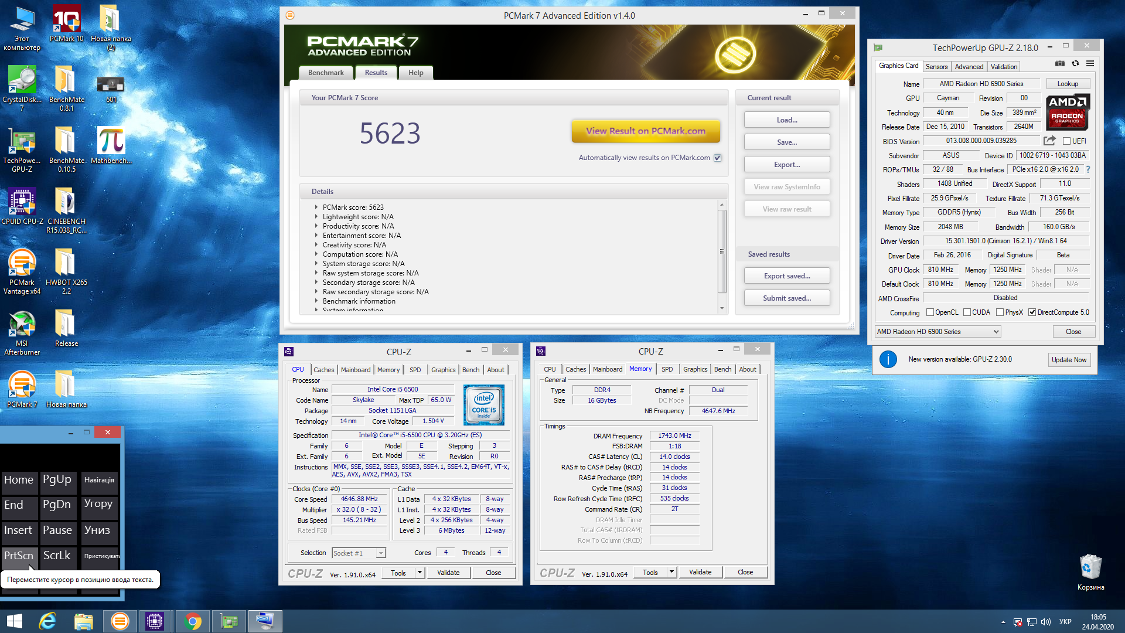Viewport: 1125px width, 633px height.
Task: Open Tools dropdown arrow in CPU-Z CPU window
Action: (420, 573)
